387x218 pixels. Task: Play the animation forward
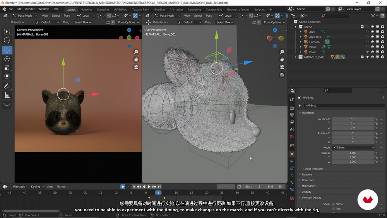point(149,187)
